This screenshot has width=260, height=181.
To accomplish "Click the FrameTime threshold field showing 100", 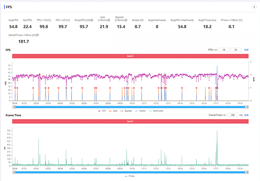I will click(232, 115).
